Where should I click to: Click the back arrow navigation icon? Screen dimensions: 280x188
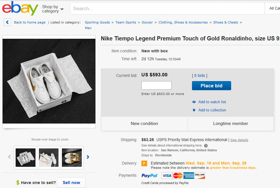coord(7,22)
